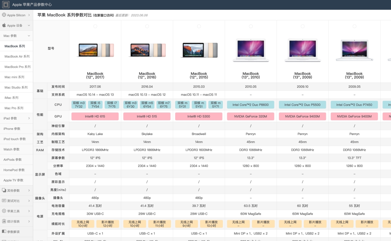
Task: Open HomePod 参数 in sidebar
Action: point(16,170)
